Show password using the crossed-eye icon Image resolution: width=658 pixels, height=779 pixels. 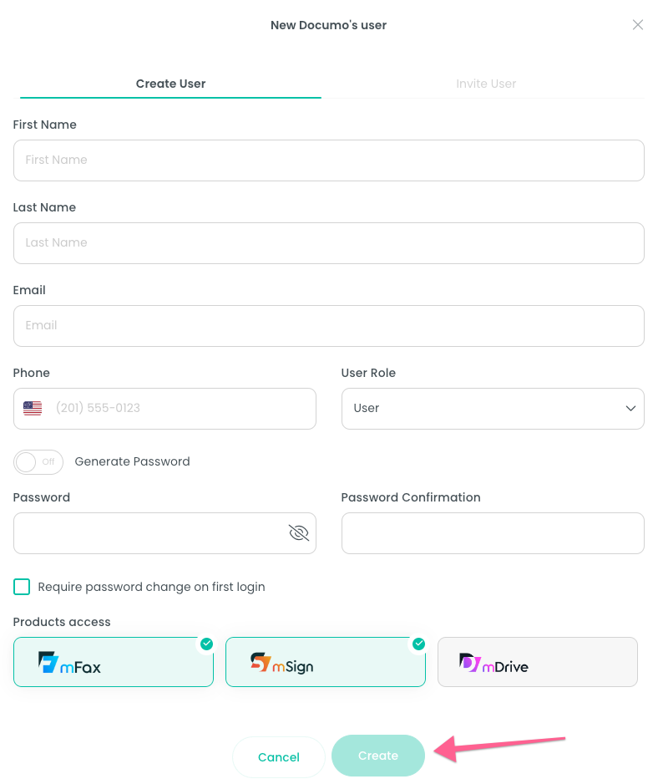click(x=299, y=533)
